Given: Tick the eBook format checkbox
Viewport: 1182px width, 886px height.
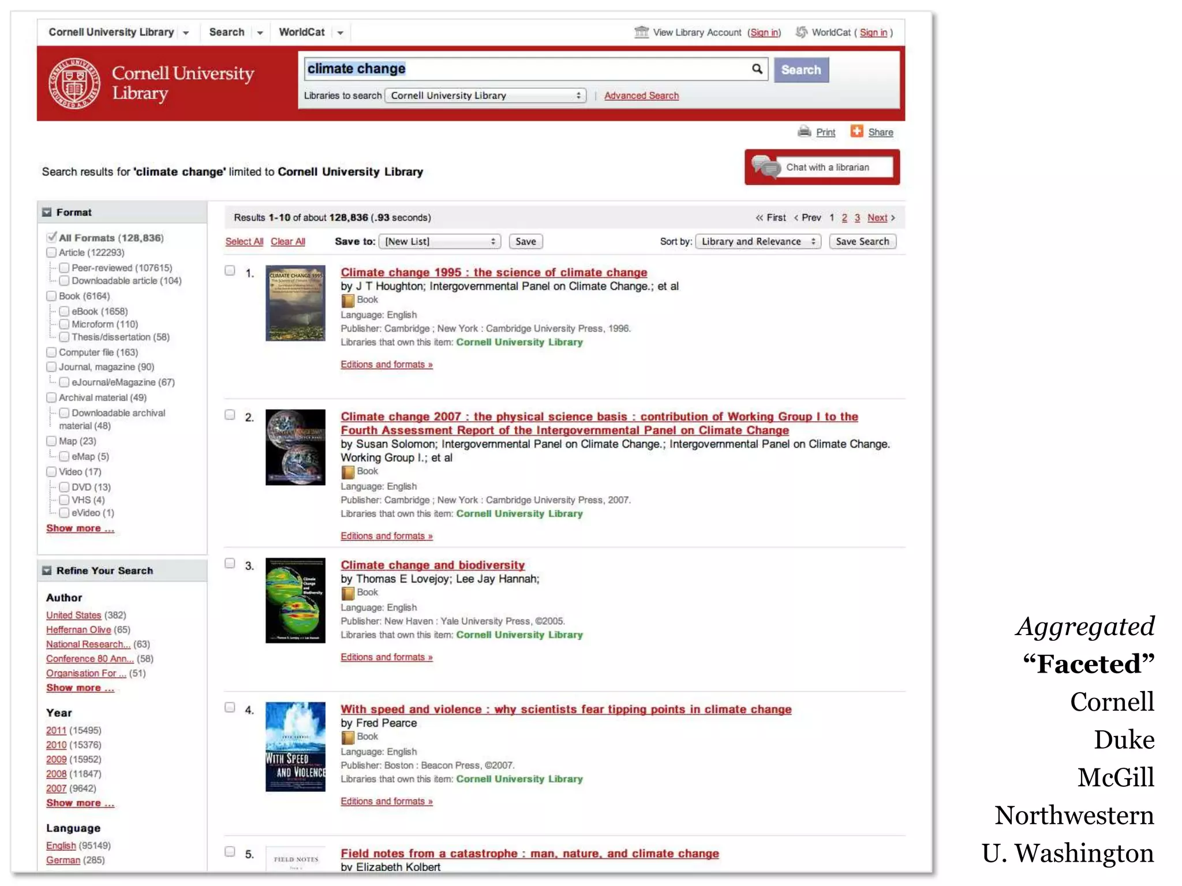Looking at the screenshot, I should 65,311.
